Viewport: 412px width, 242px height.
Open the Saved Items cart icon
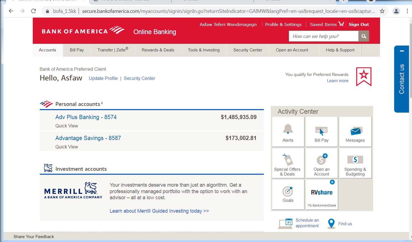pyautogui.click(x=341, y=24)
